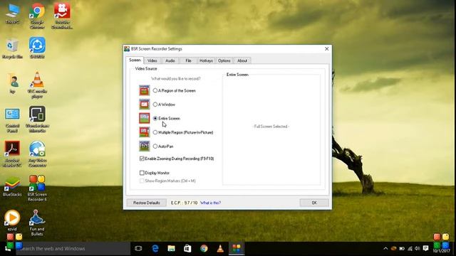Viewport: 456px width, 256px height.
Task: Click the 'Full Screen Selected' preview area
Action: [x=271, y=127]
